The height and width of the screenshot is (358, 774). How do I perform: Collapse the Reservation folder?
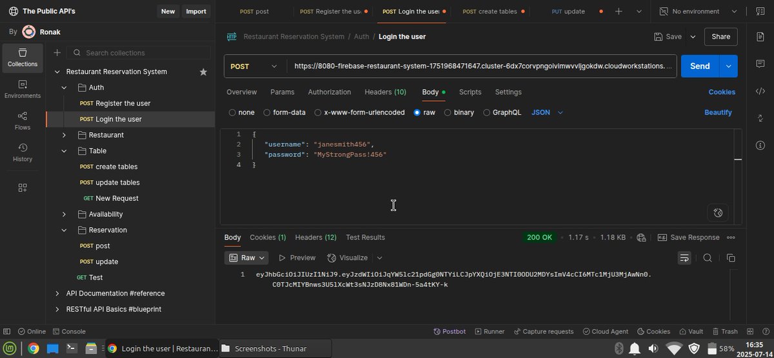pos(64,230)
